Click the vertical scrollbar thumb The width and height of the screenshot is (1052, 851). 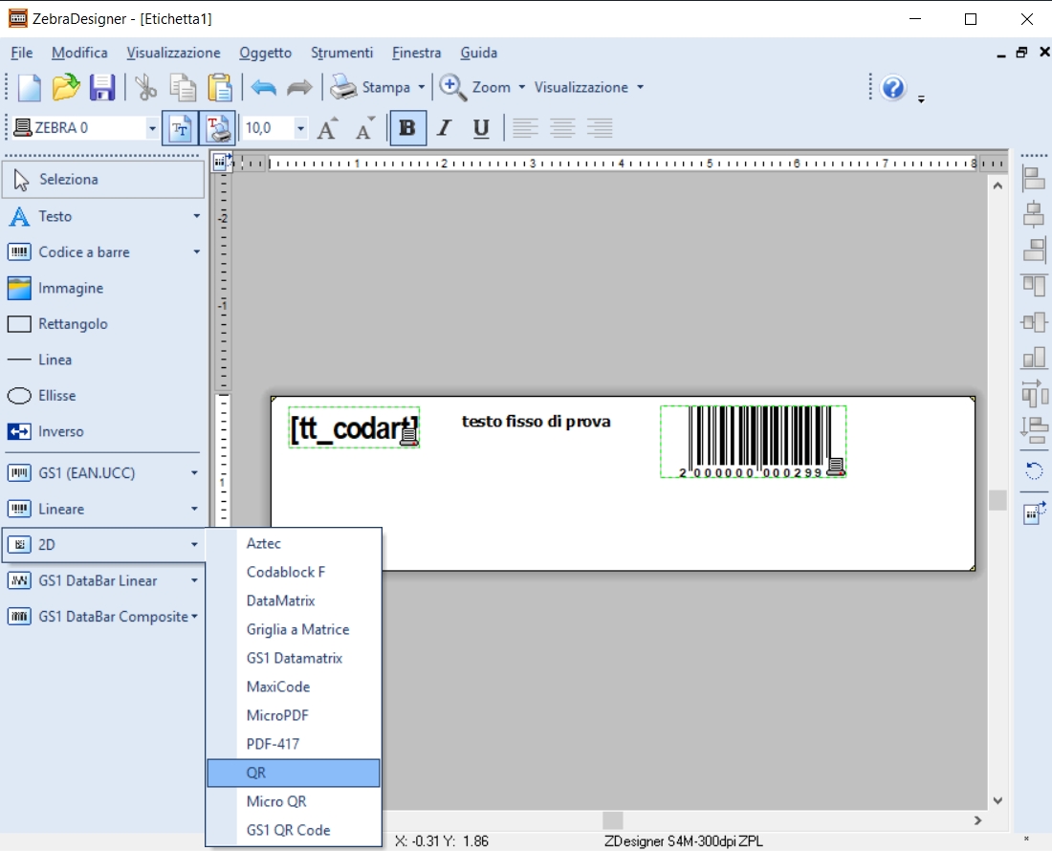pyautogui.click(x=997, y=500)
